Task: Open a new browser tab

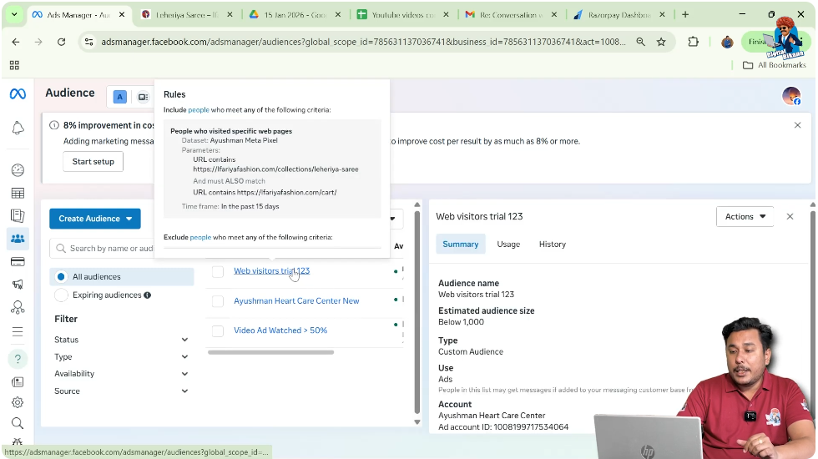Action: click(685, 15)
